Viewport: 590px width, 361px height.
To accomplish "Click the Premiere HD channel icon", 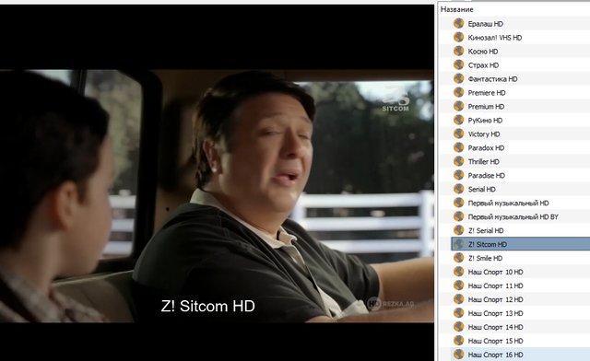I will (458, 92).
